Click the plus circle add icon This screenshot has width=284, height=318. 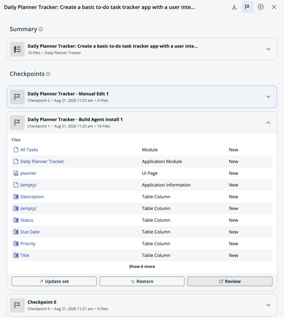260,7
